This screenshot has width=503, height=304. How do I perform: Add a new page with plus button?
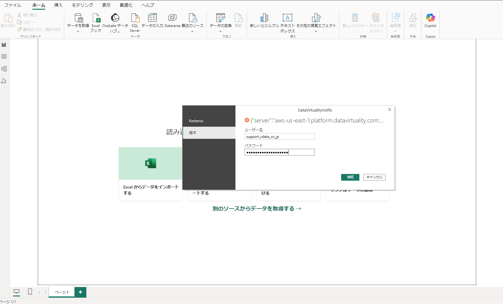tap(80, 292)
